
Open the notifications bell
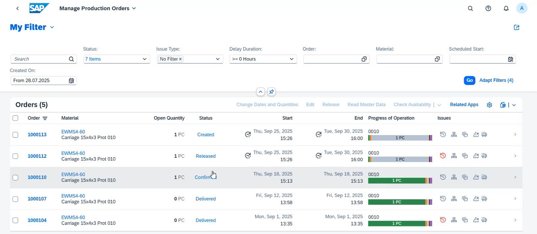506,9
